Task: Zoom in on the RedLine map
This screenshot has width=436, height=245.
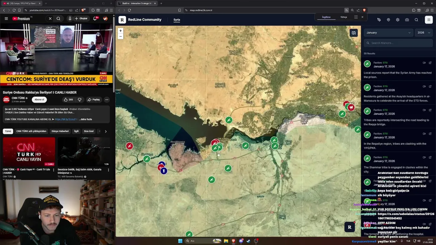Action: click(120, 31)
